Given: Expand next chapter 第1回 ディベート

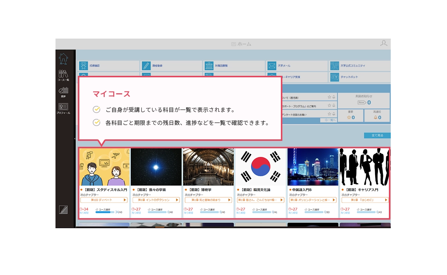Looking at the screenshot, I should click(104, 200).
